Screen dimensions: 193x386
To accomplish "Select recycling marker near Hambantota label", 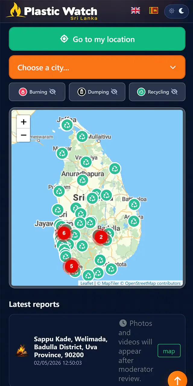I will (x=111, y=269).
